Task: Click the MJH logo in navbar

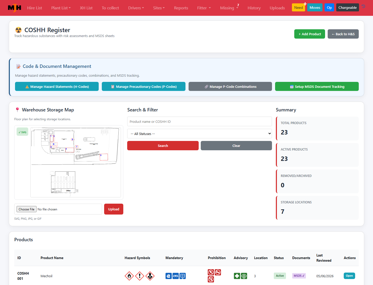Action: point(15,8)
